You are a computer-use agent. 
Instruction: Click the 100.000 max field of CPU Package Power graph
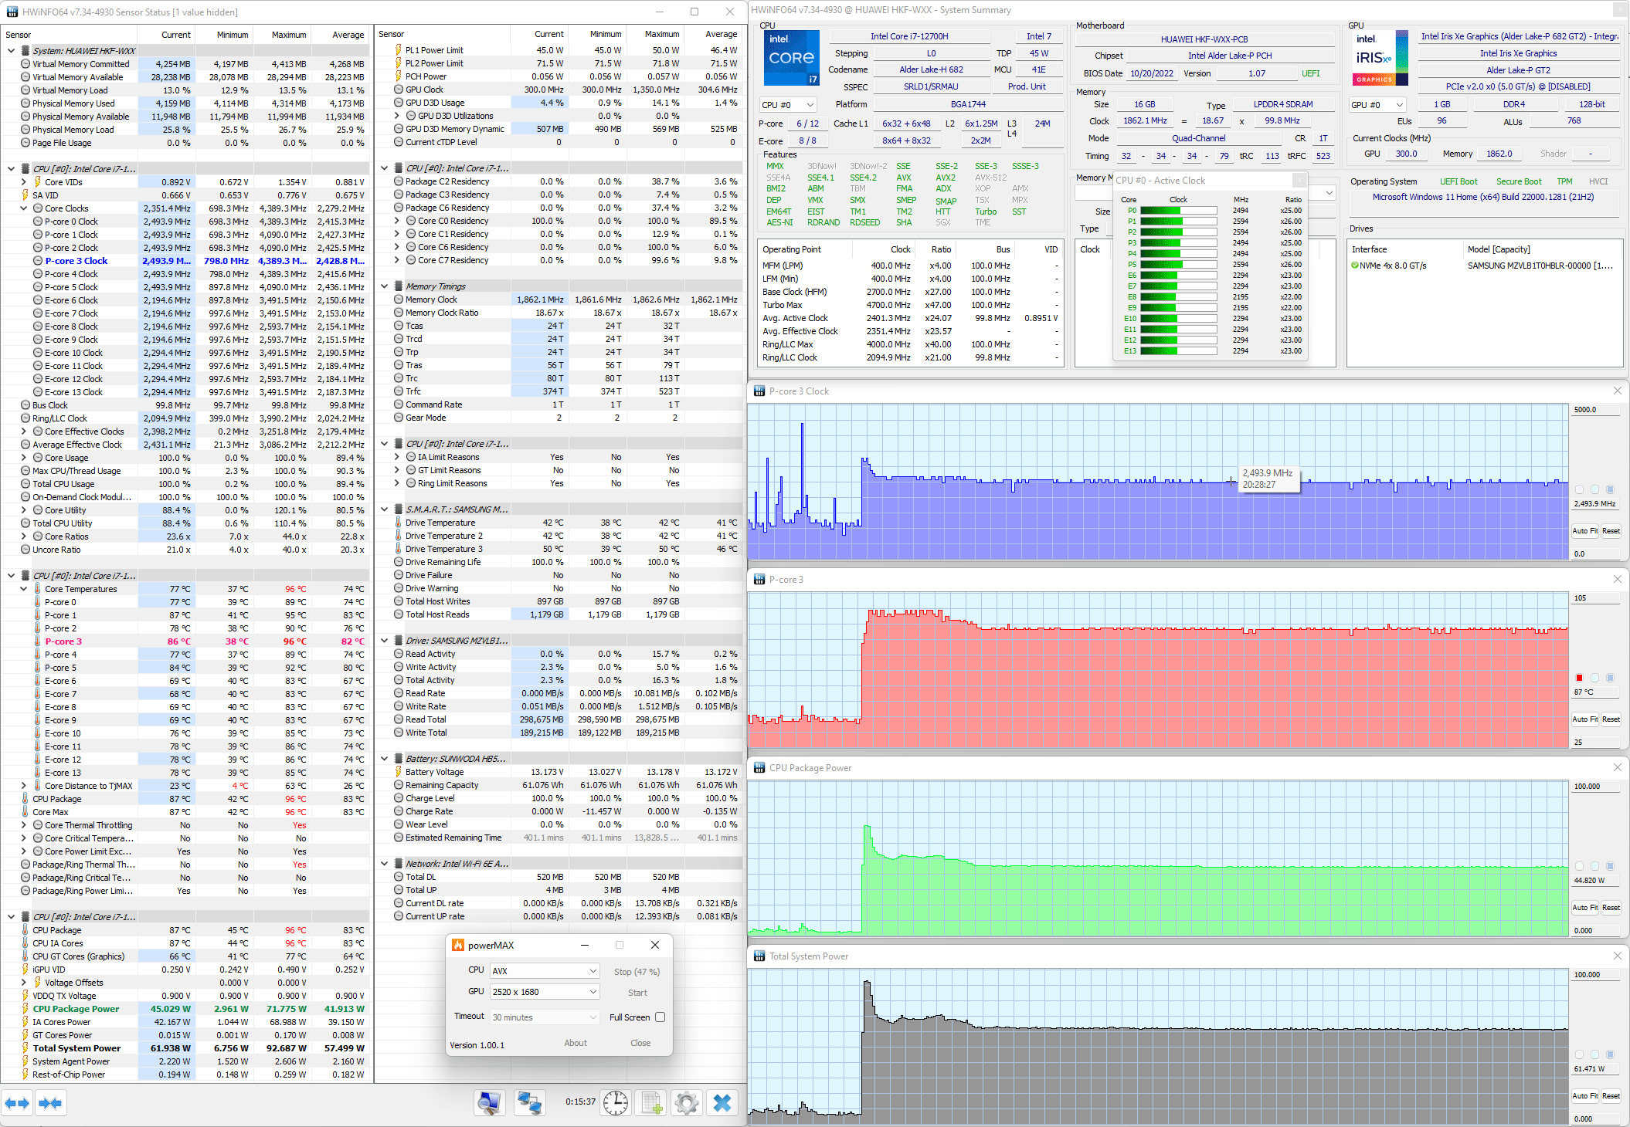click(x=1595, y=787)
